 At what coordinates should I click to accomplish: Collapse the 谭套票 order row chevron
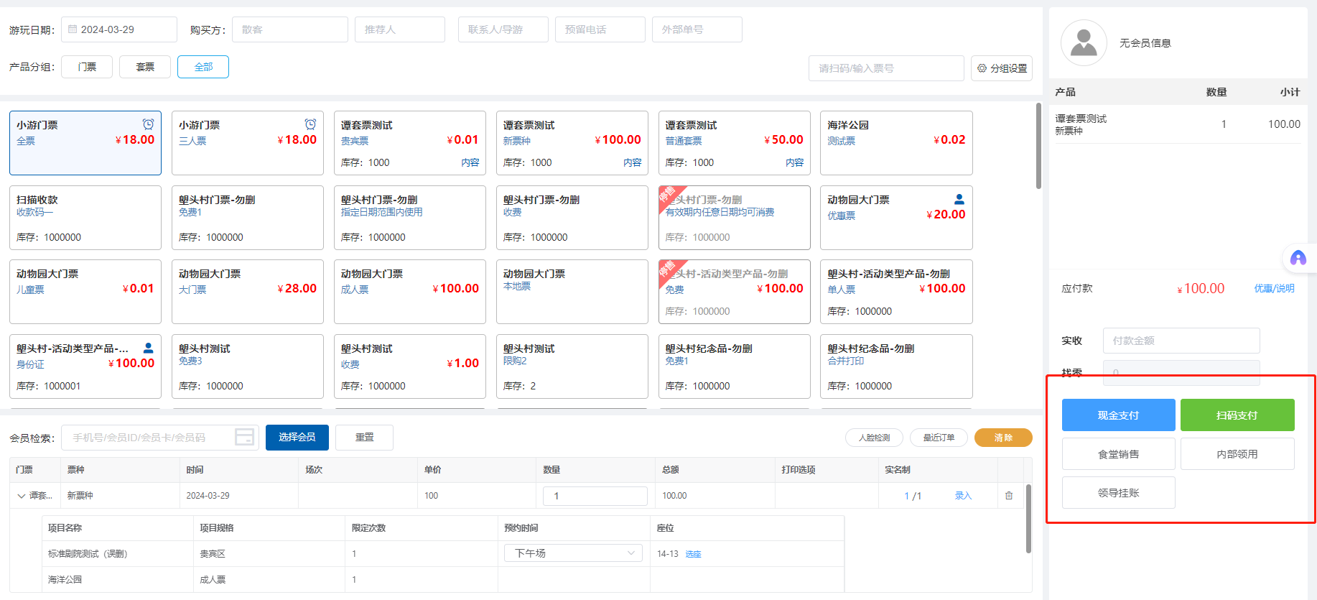point(21,496)
